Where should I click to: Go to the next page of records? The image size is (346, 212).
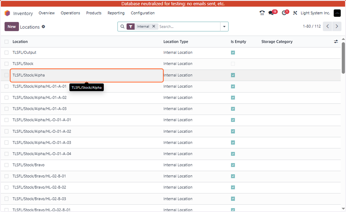coord(336,26)
